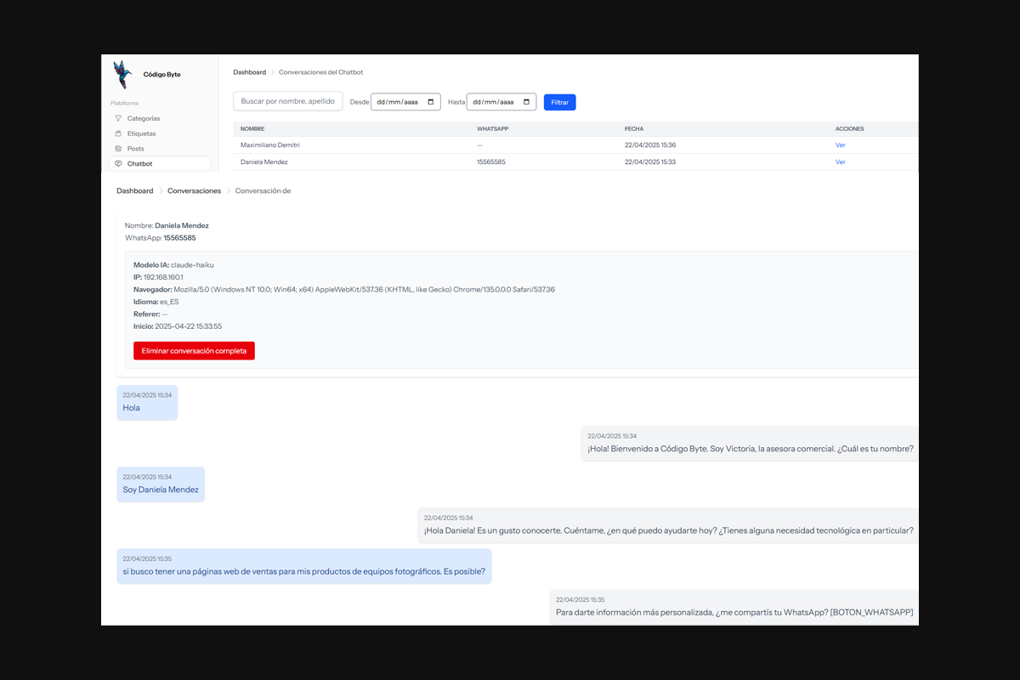Click Eliminar conversación completa red button
Viewport: 1020px width, 680px height.
[x=194, y=351]
